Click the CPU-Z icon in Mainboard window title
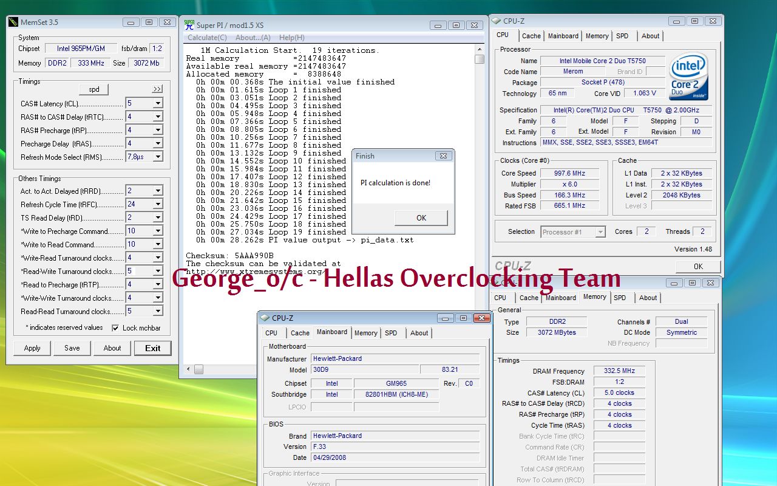Screen dimensions: 777x486 click(265, 318)
